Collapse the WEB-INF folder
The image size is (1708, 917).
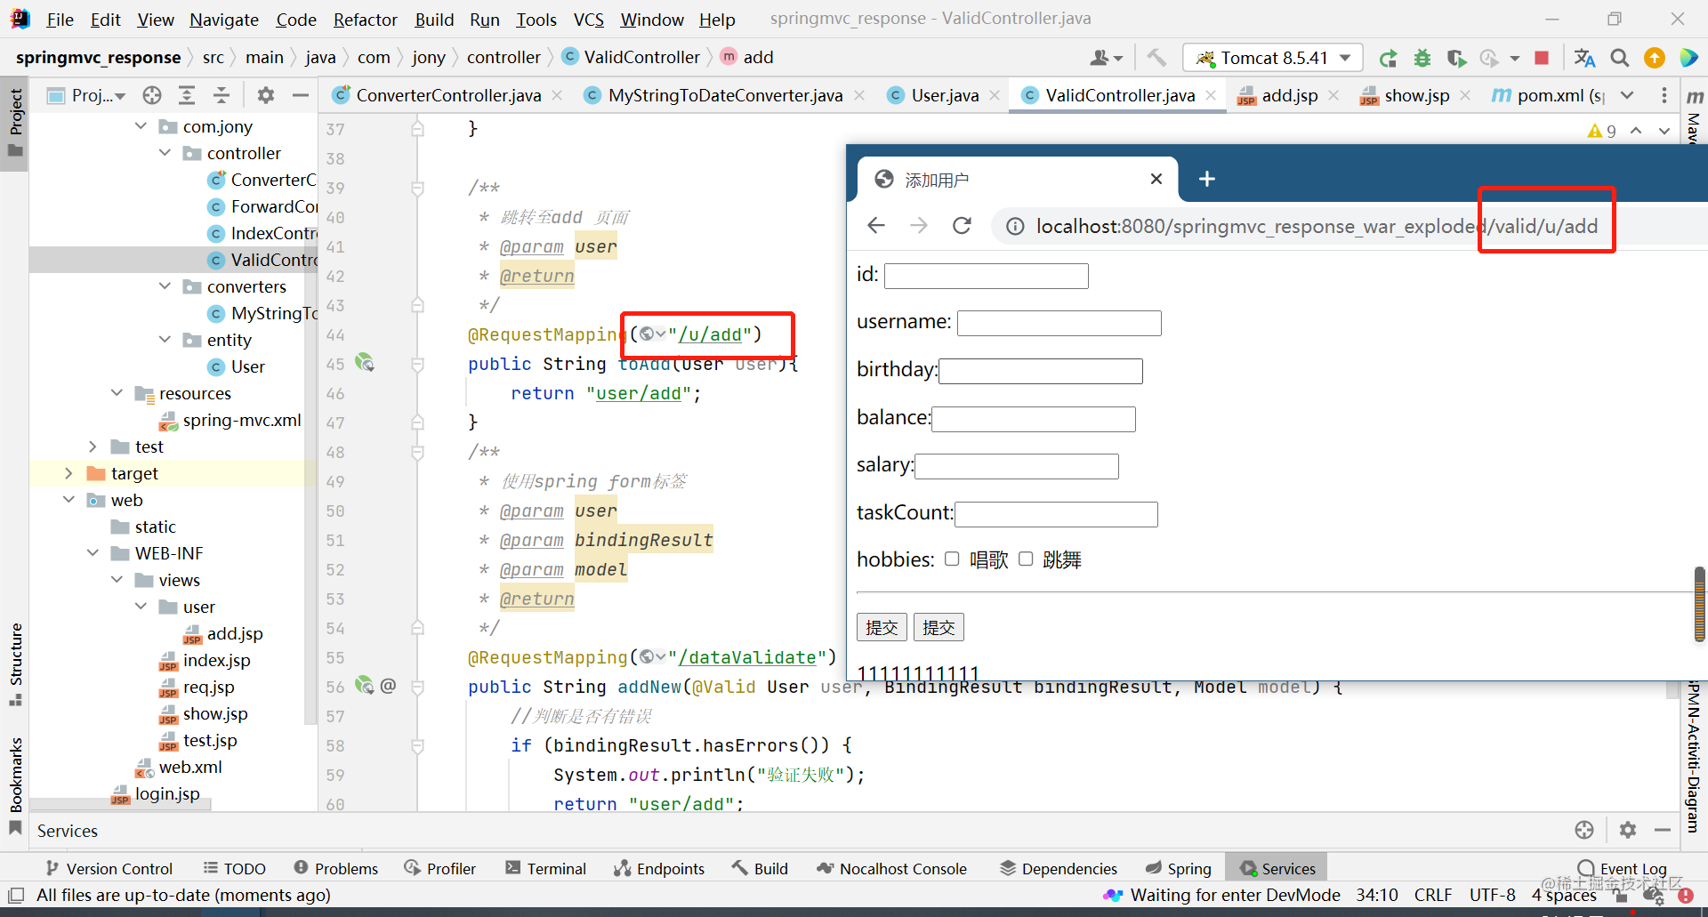(93, 553)
